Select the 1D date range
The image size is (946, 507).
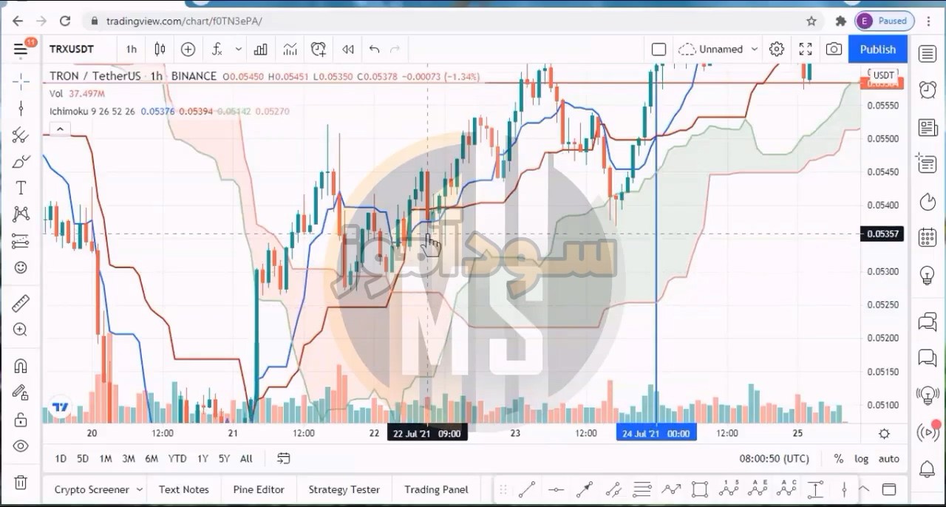[x=61, y=459]
